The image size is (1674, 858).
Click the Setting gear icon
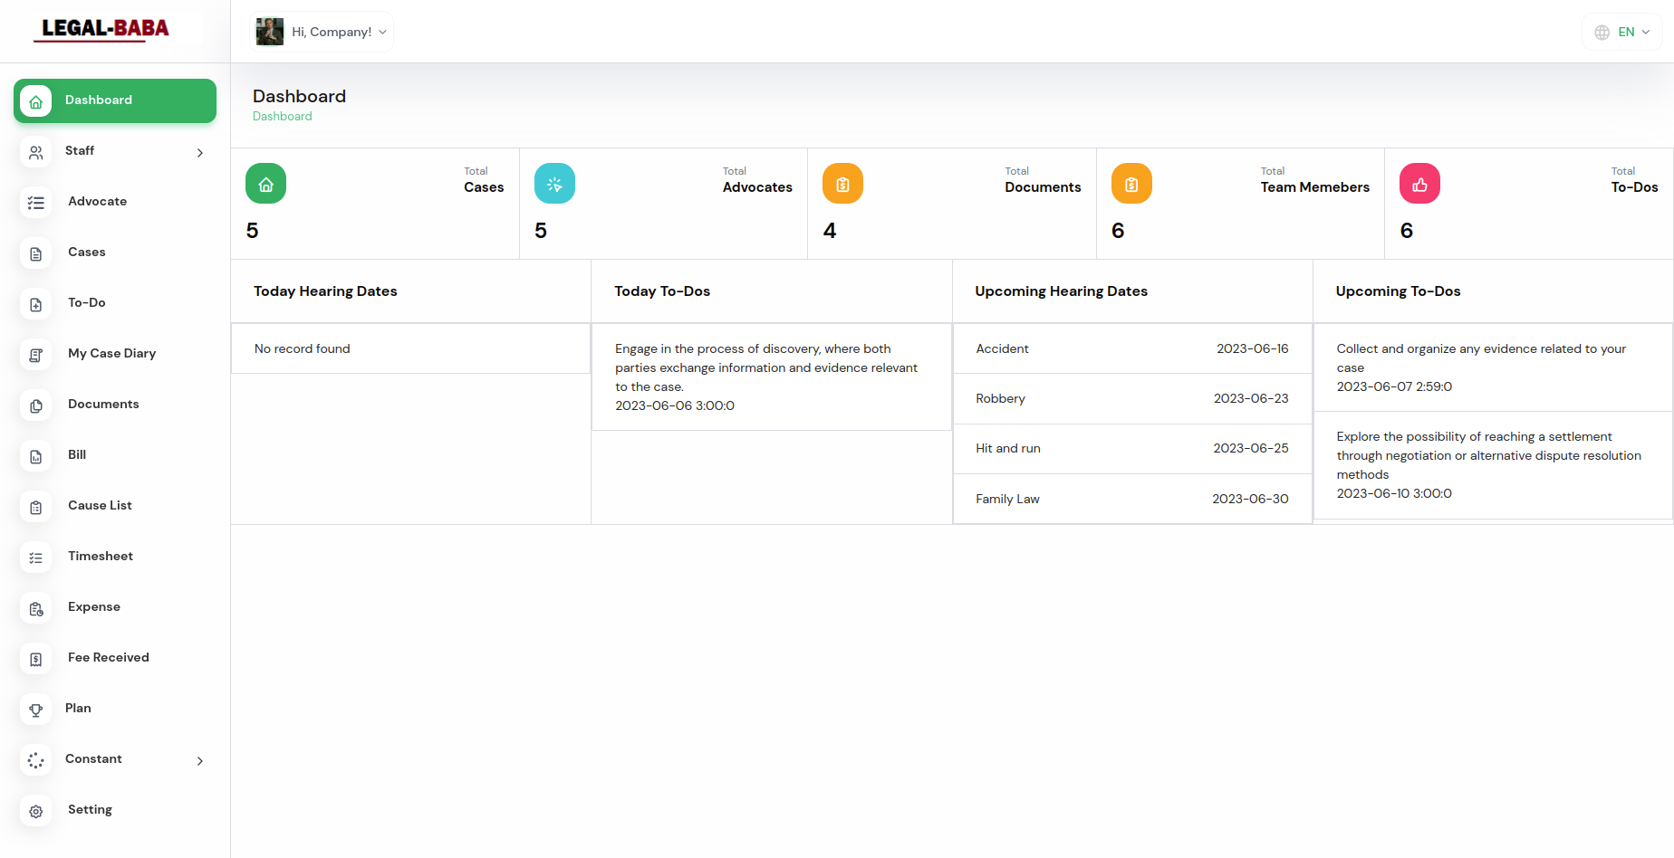tap(36, 811)
